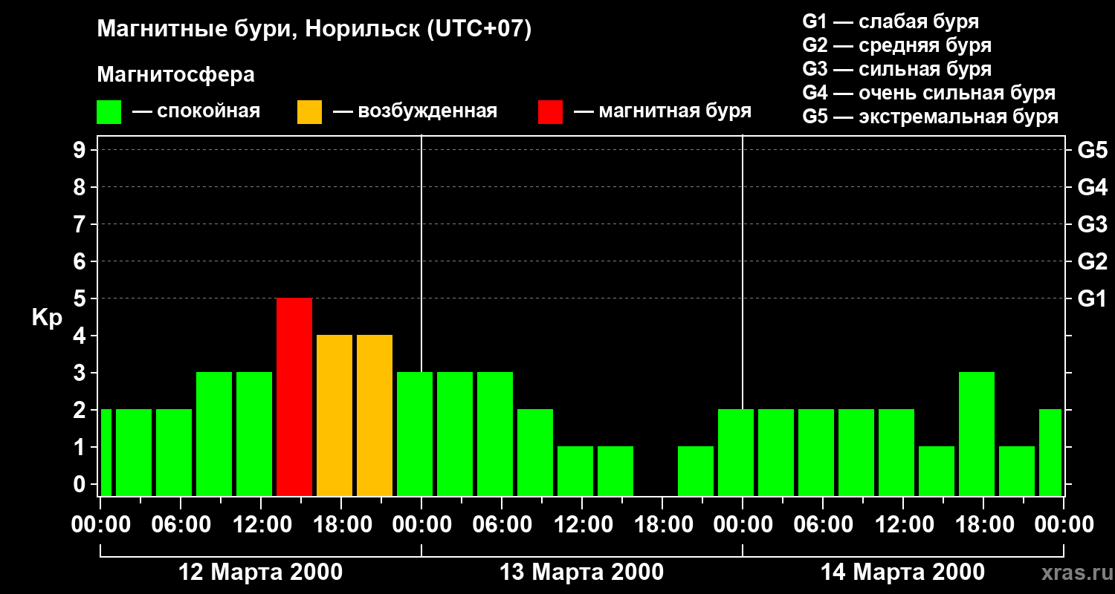This screenshot has height=594, width=1115.
Task: Open the xras.ru watermark link
Action: tap(1074, 572)
